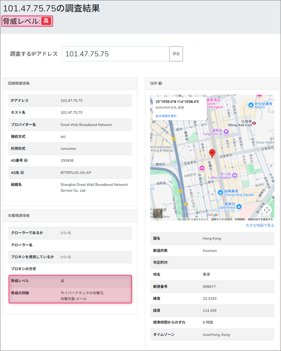Click キーボード ショートカット on the map
This screenshot has height=351, width=281.
point(193,219)
